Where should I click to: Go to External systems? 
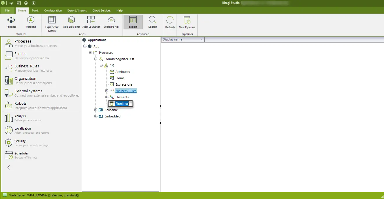tap(41, 93)
